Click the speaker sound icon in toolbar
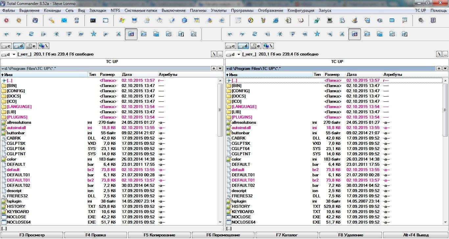Screen dimensions: 449x239 coord(421,20)
